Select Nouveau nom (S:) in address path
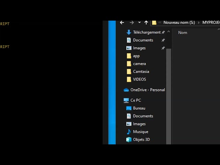The width and height of the screenshot is (220, 165). coord(179,22)
